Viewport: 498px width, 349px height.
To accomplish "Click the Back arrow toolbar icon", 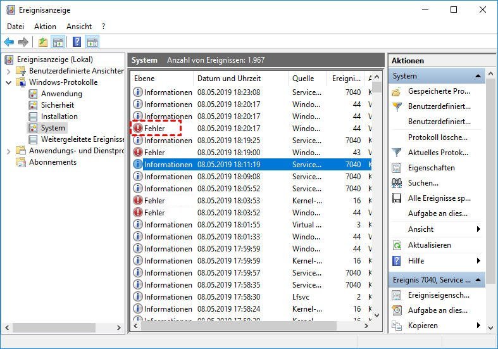I will pyautogui.click(x=9, y=42).
